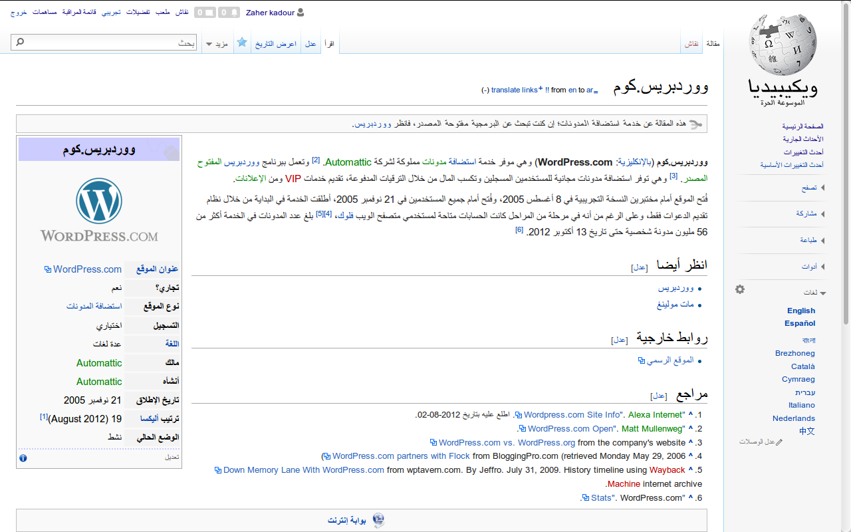The width and height of the screenshot is (851, 532).
Task: Click the blue info icon in infobox footer
Action: coord(23,458)
